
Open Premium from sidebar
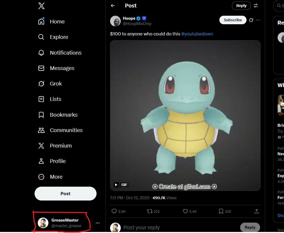click(55, 146)
